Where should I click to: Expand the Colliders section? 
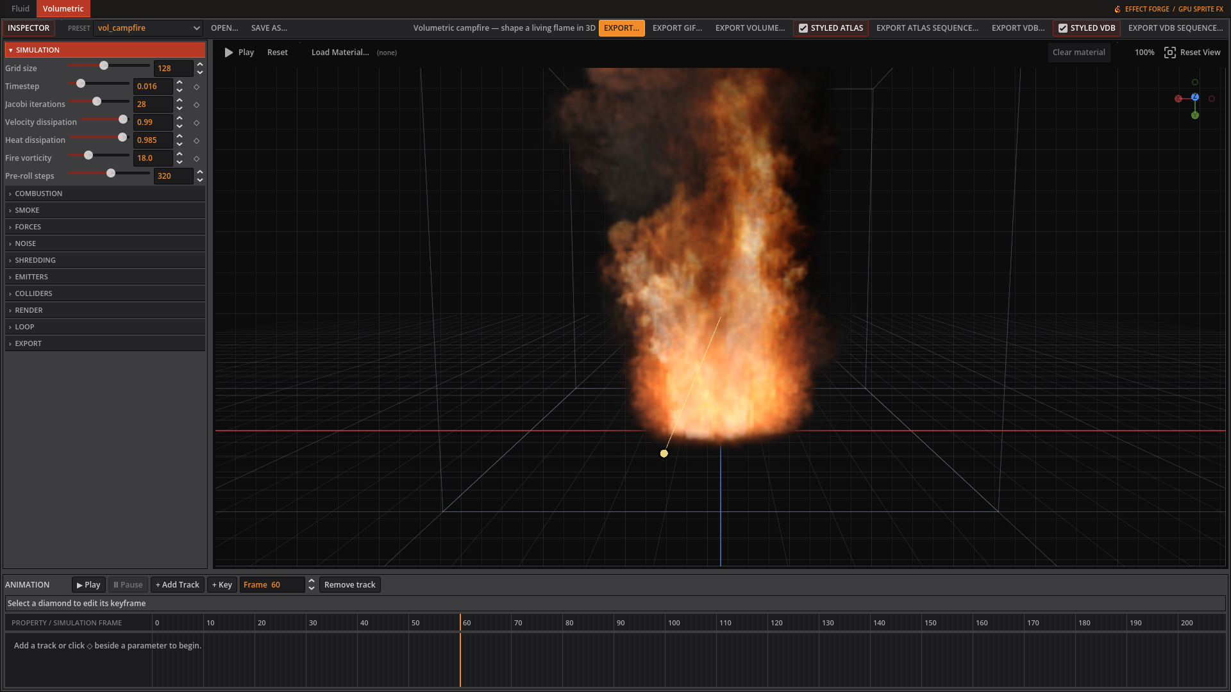pos(105,293)
